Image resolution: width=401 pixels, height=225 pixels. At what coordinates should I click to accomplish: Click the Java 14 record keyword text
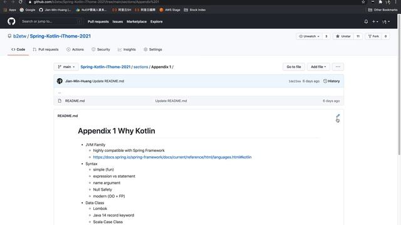(x=113, y=215)
